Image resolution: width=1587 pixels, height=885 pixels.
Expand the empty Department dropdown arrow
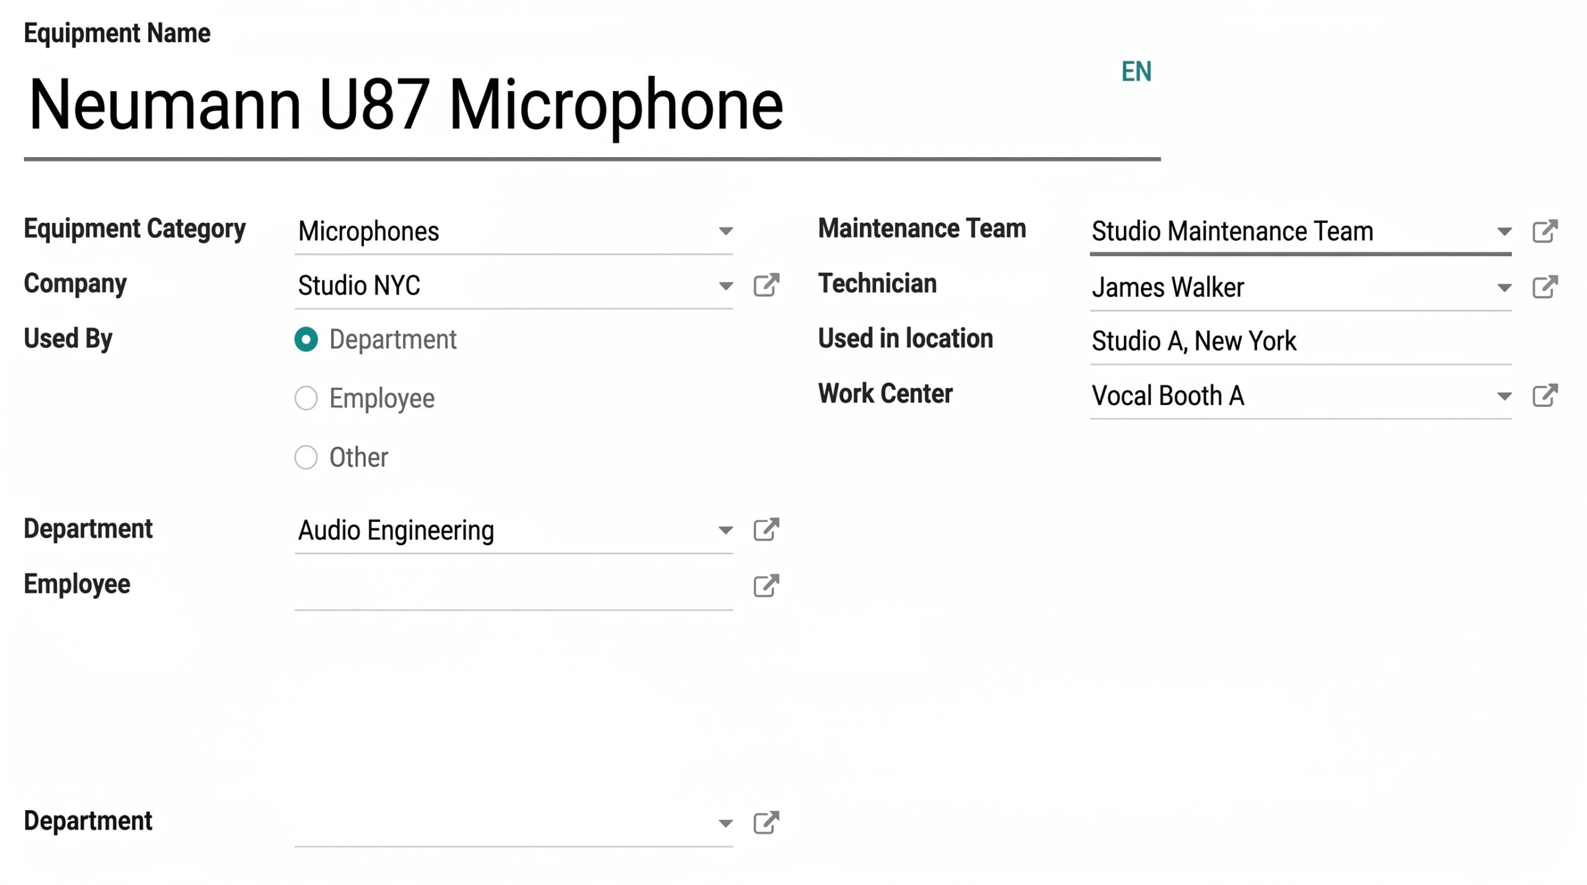(x=725, y=824)
